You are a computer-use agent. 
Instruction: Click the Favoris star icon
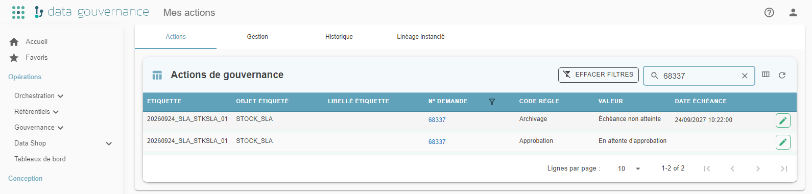[14, 58]
